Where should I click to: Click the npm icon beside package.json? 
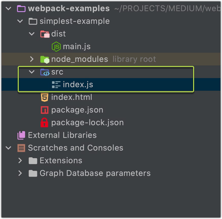coord(44,110)
